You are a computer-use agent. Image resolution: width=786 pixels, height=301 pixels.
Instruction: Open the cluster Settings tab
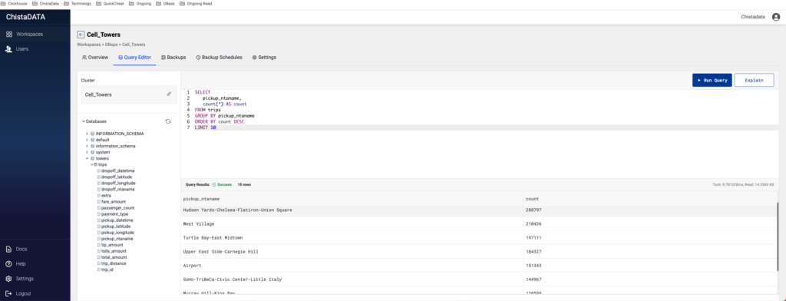click(x=264, y=58)
